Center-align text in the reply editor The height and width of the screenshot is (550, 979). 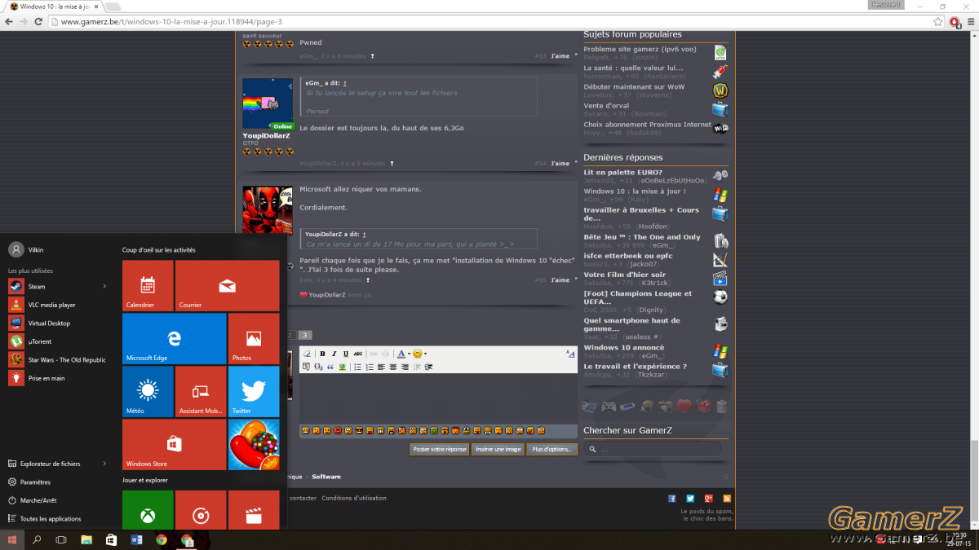coord(393,367)
